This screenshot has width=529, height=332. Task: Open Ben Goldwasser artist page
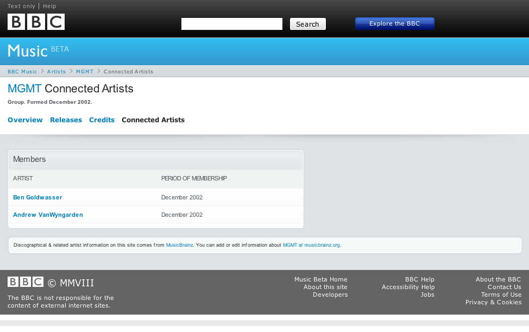tap(37, 197)
